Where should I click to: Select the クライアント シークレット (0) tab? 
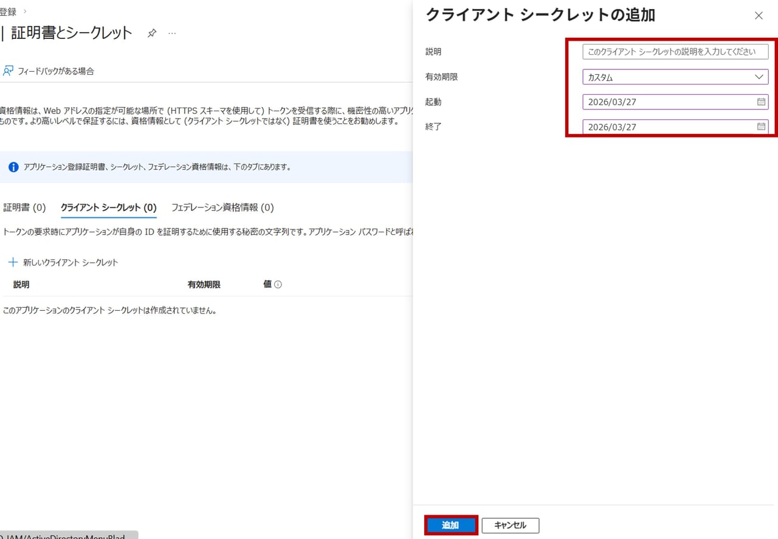pyautogui.click(x=108, y=207)
